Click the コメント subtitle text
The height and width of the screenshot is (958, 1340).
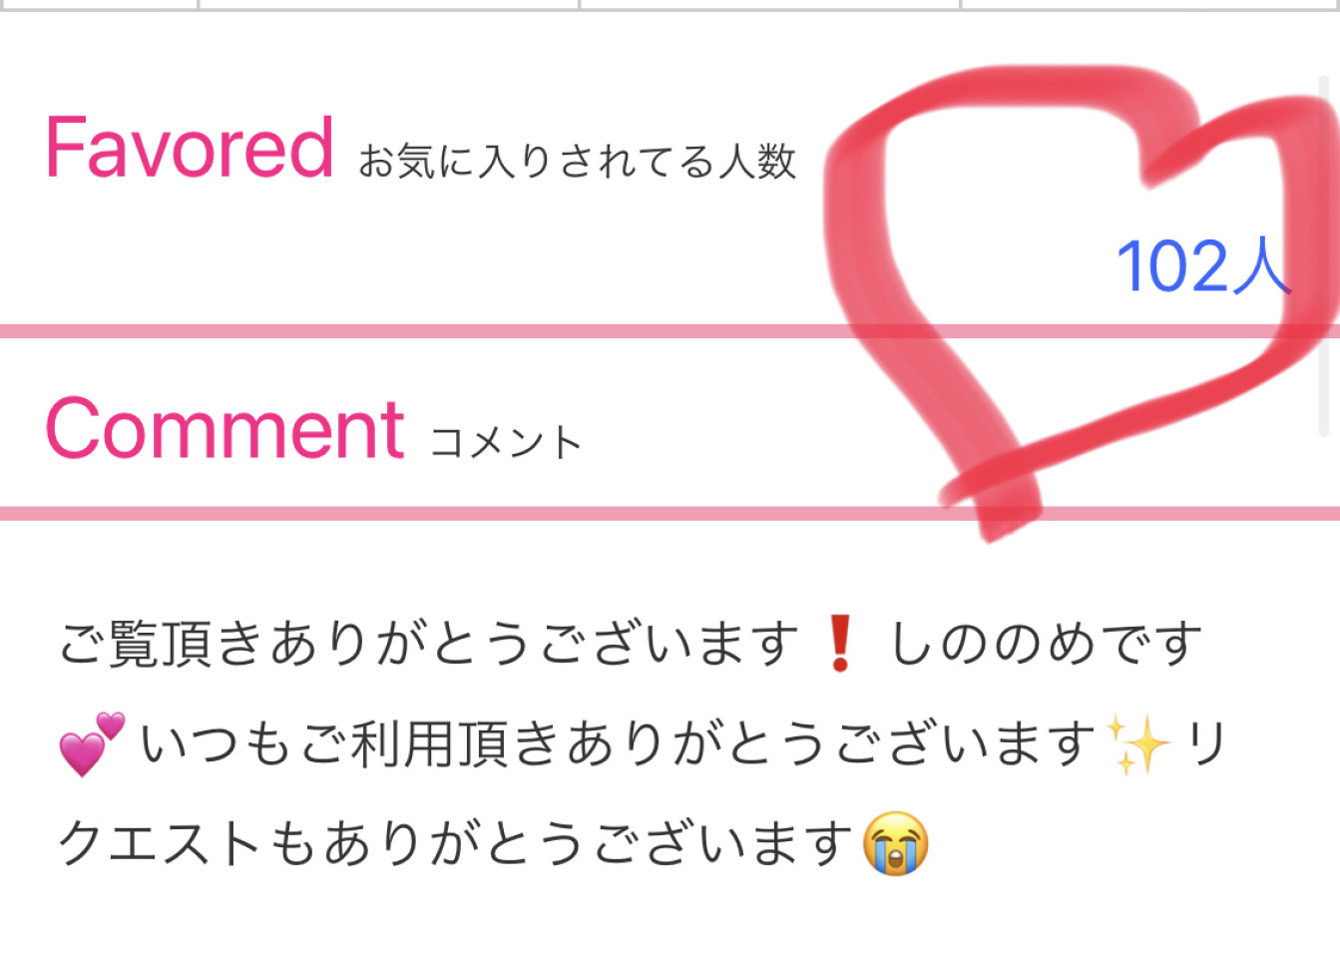coord(506,442)
